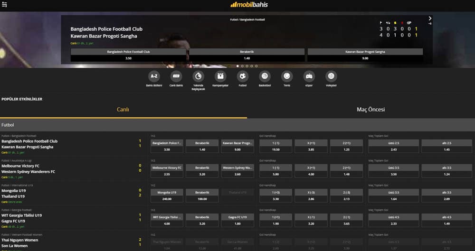Select Kawran Bazar Progoti odds 9.00 in list
The image size is (475, 251).
[237, 146]
